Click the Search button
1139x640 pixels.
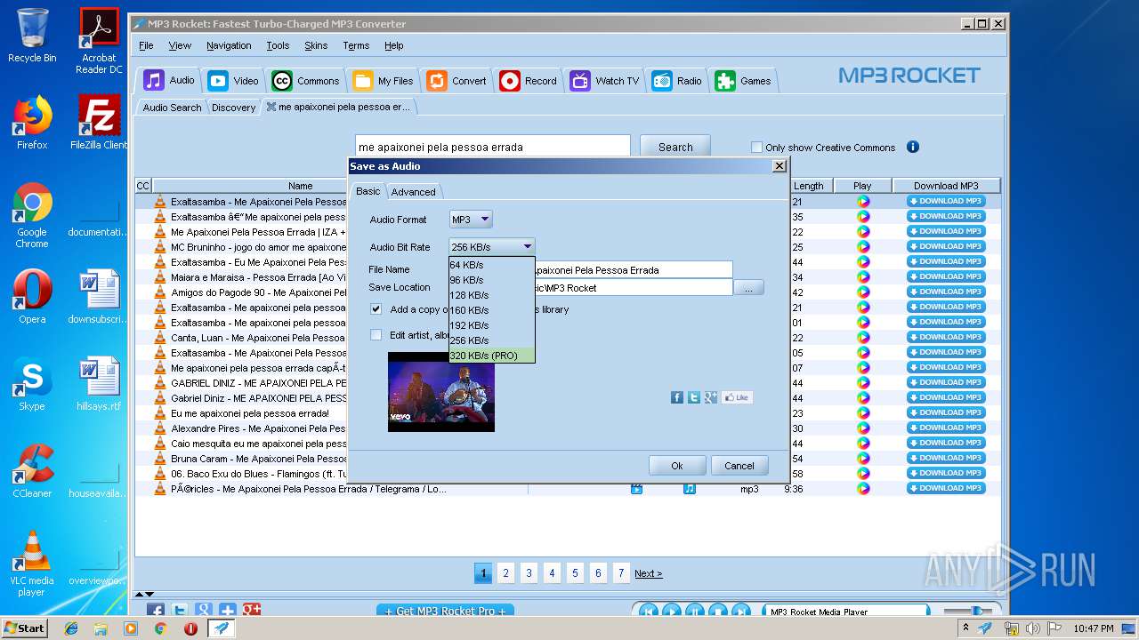point(675,147)
